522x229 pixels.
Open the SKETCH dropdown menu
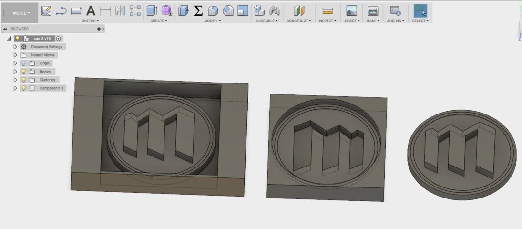point(91,21)
